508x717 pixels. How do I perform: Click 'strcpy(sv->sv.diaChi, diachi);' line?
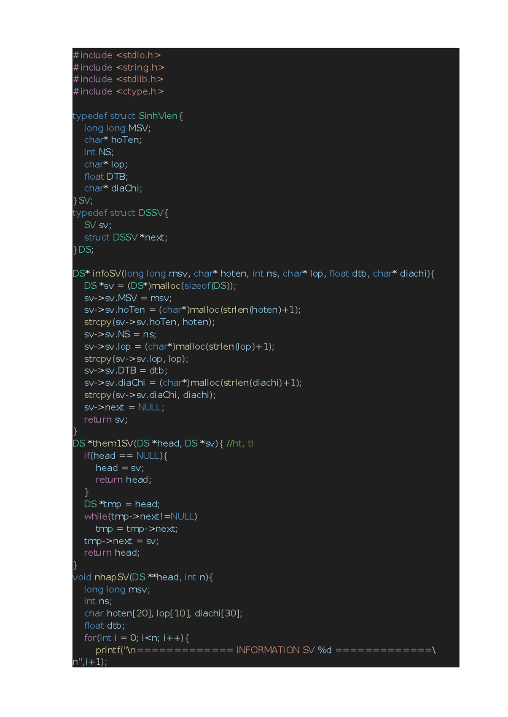[150, 395]
